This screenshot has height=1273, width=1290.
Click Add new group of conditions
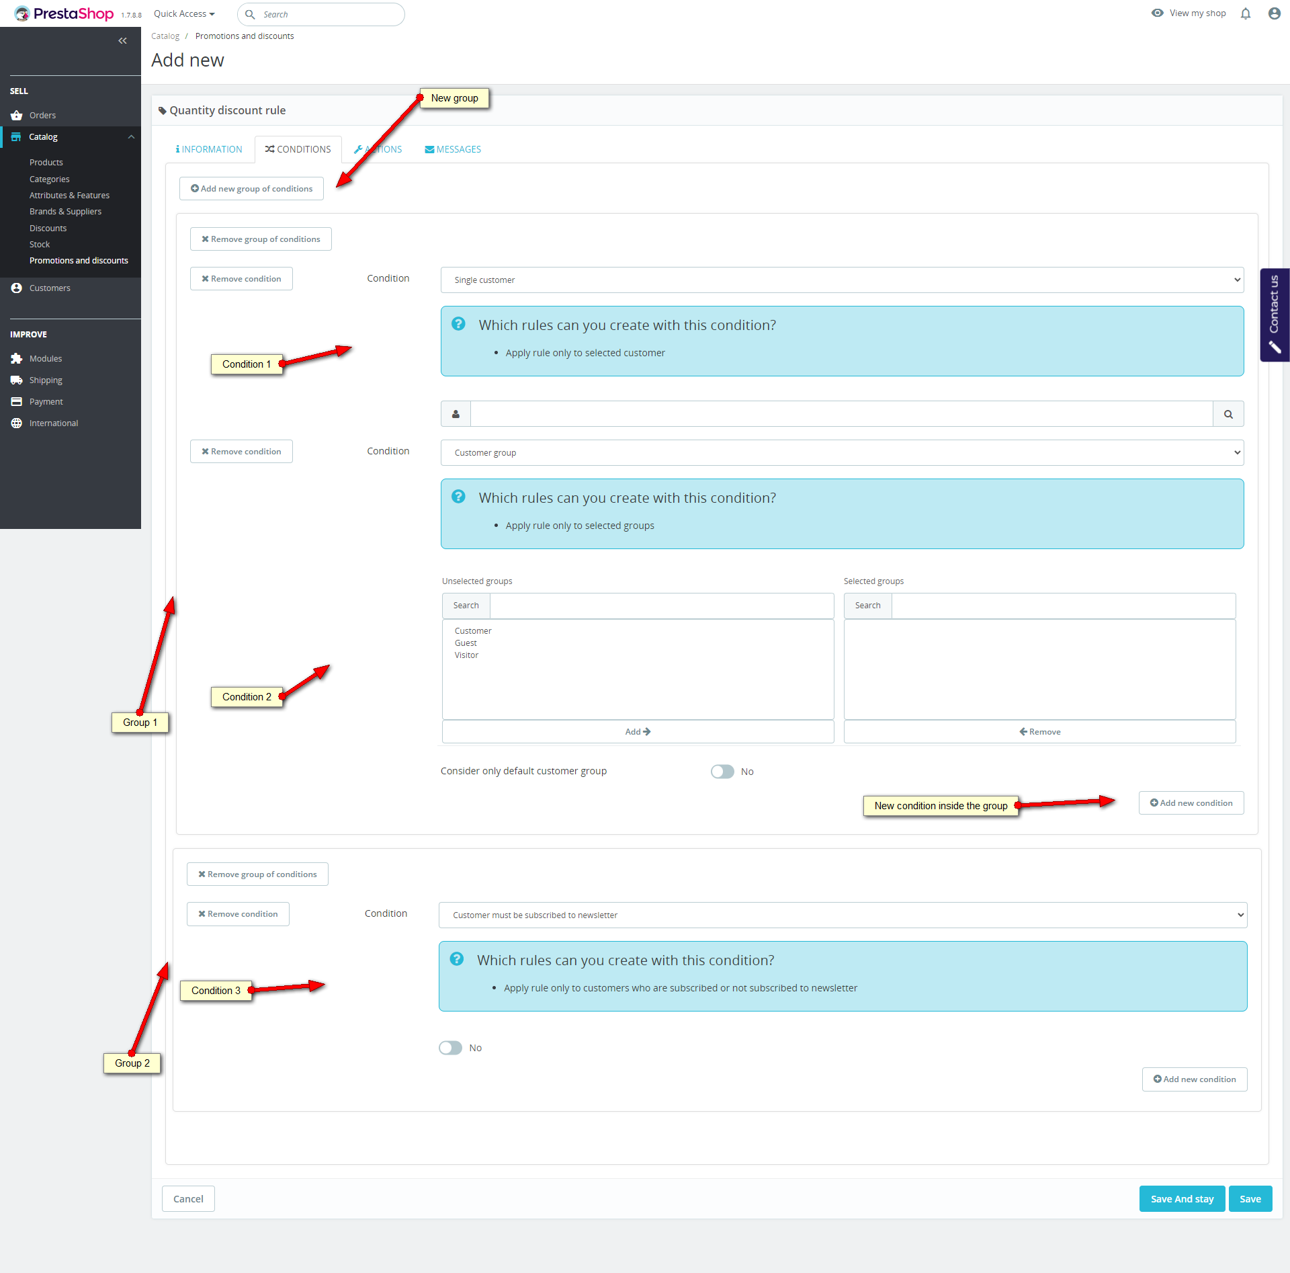pos(251,189)
